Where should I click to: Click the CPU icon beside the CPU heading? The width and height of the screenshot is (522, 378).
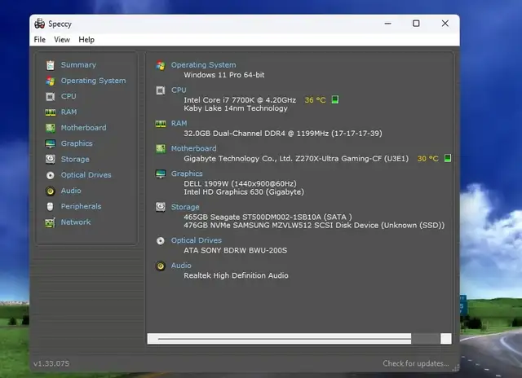click(161, 90)
